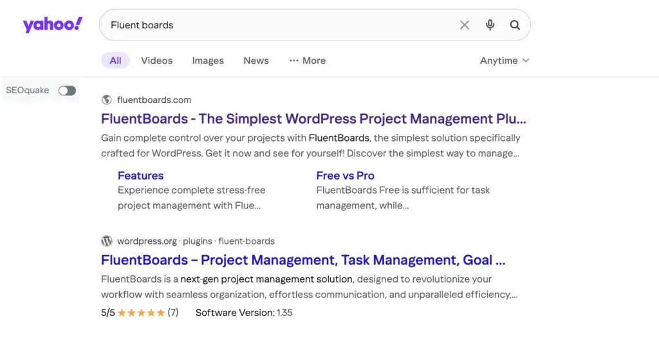Screen dimensions: 659x343
Task: Toggle the SEOquake switch
Action: pos(67,90)
